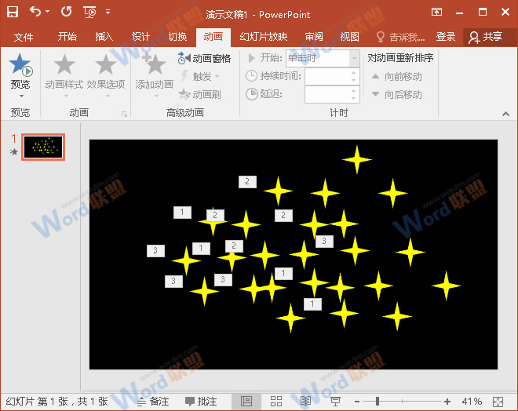
Task: Expand the Preview (预览) dropdown arrow
Action: (x=20, y=96)
